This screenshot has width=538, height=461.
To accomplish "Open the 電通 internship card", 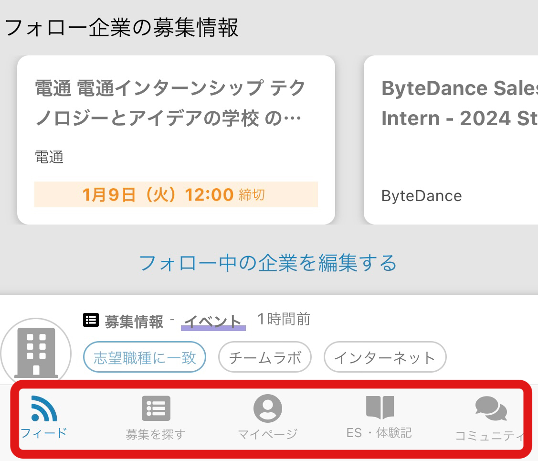I will (176, 139).
